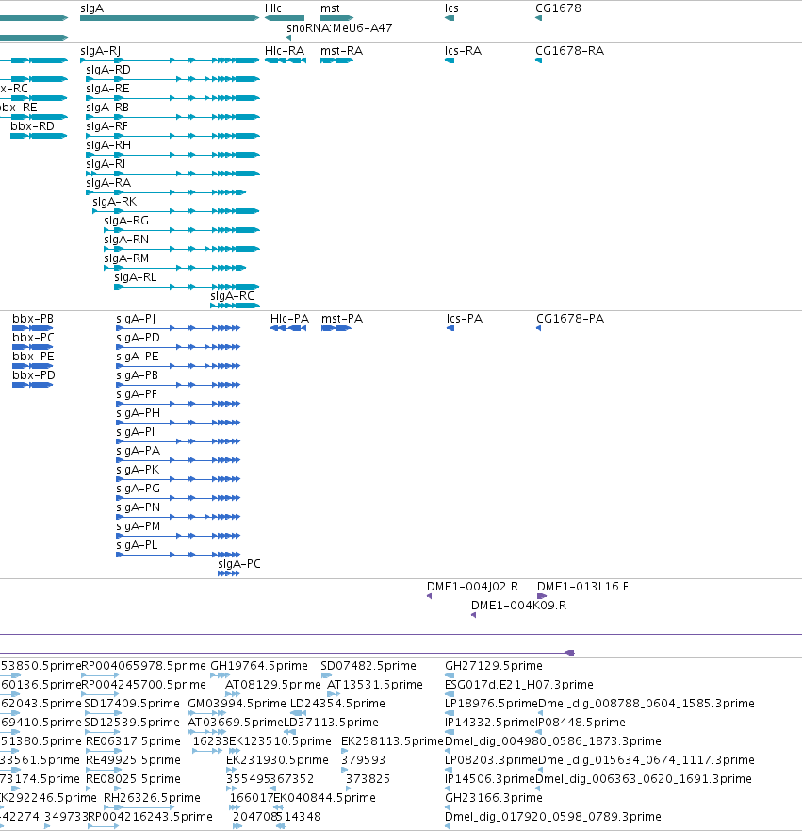The width and height of the screenshot is (802, 831).
Task: Select protein bbx-PD
Action: click(x=32, y=385)
